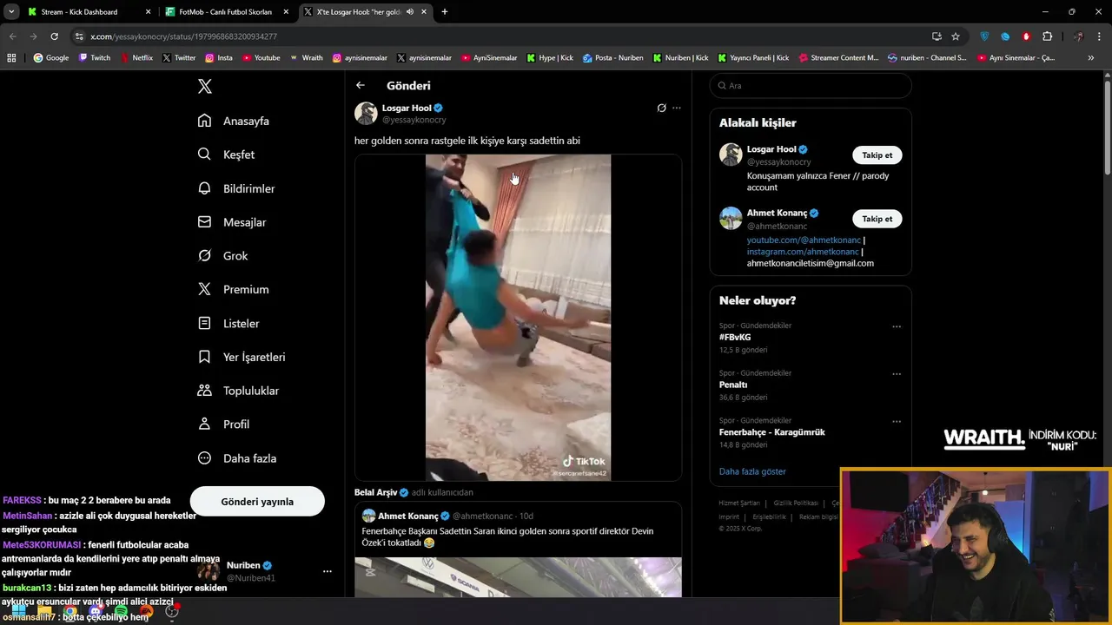
Task: Open Anasayfa home page
Action: [234, 121]
